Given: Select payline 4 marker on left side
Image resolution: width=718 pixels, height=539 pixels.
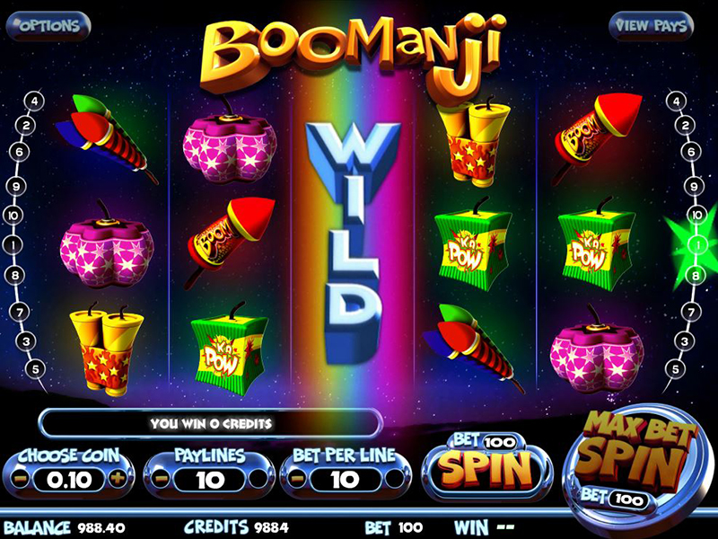Looking at the screenshot, I should pyautogui.click(x=35, y=101).
